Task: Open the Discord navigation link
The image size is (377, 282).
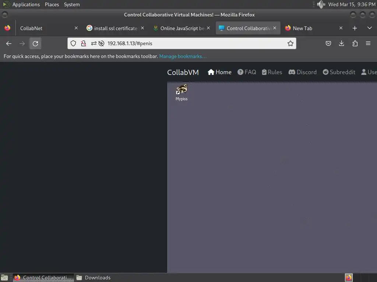Action: pyautogui.click(x=303, y=72)
